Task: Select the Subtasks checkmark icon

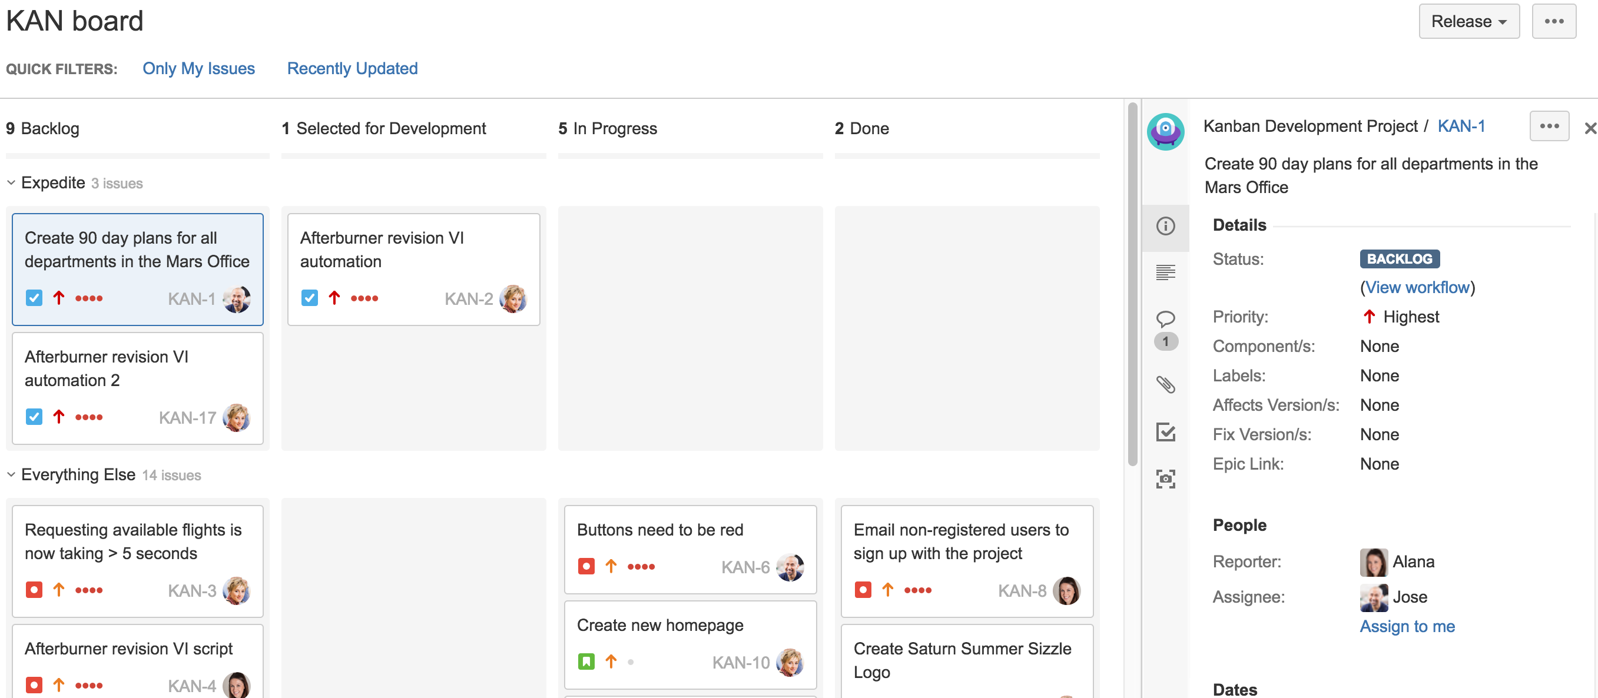Action: pyautogui.click(x=1166, y=431)
